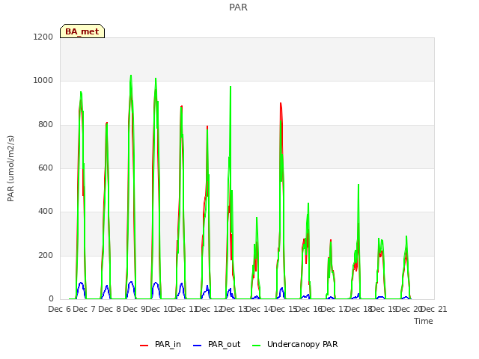
Task: Click the 1000 y-axis tick label
Action: point(43,81)
